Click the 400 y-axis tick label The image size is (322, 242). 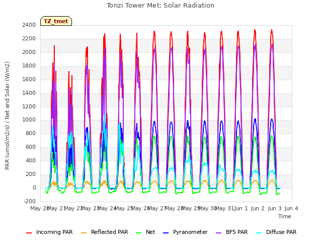31,160
